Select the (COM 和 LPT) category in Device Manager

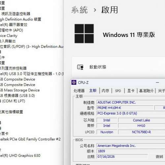click(13, 101)
